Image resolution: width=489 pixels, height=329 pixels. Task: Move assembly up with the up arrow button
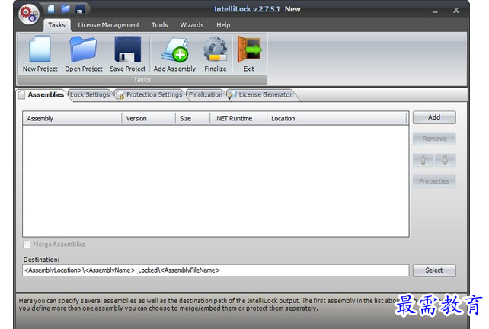tap(423, 160)
